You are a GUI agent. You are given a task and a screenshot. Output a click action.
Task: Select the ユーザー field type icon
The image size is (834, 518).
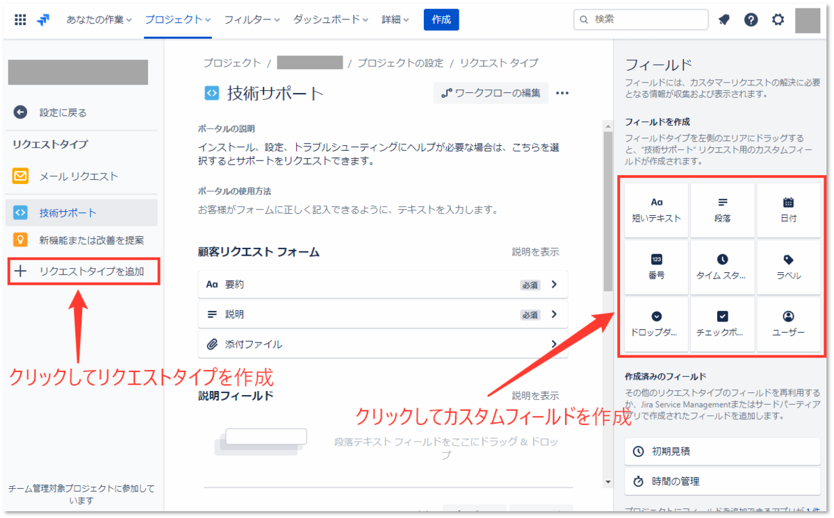click(788, 324)
